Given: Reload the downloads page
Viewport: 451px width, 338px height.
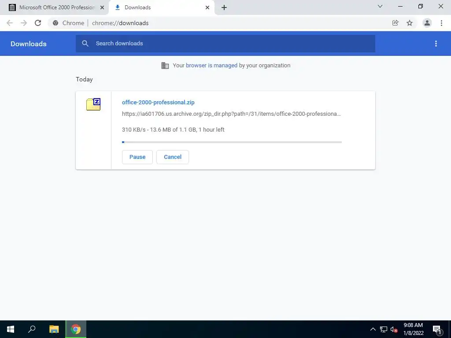Looking at the screenshot, I should pos(38,23).
